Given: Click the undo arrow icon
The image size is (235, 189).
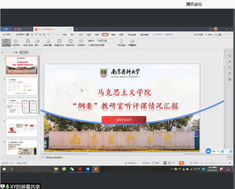Looking at the screenshot, I should coord(49,35).
